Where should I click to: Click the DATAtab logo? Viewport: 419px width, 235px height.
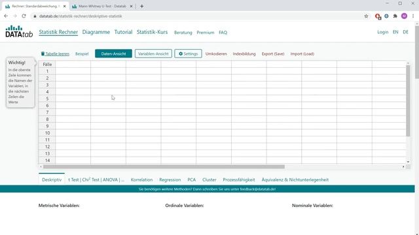click(x=19, y=31)
